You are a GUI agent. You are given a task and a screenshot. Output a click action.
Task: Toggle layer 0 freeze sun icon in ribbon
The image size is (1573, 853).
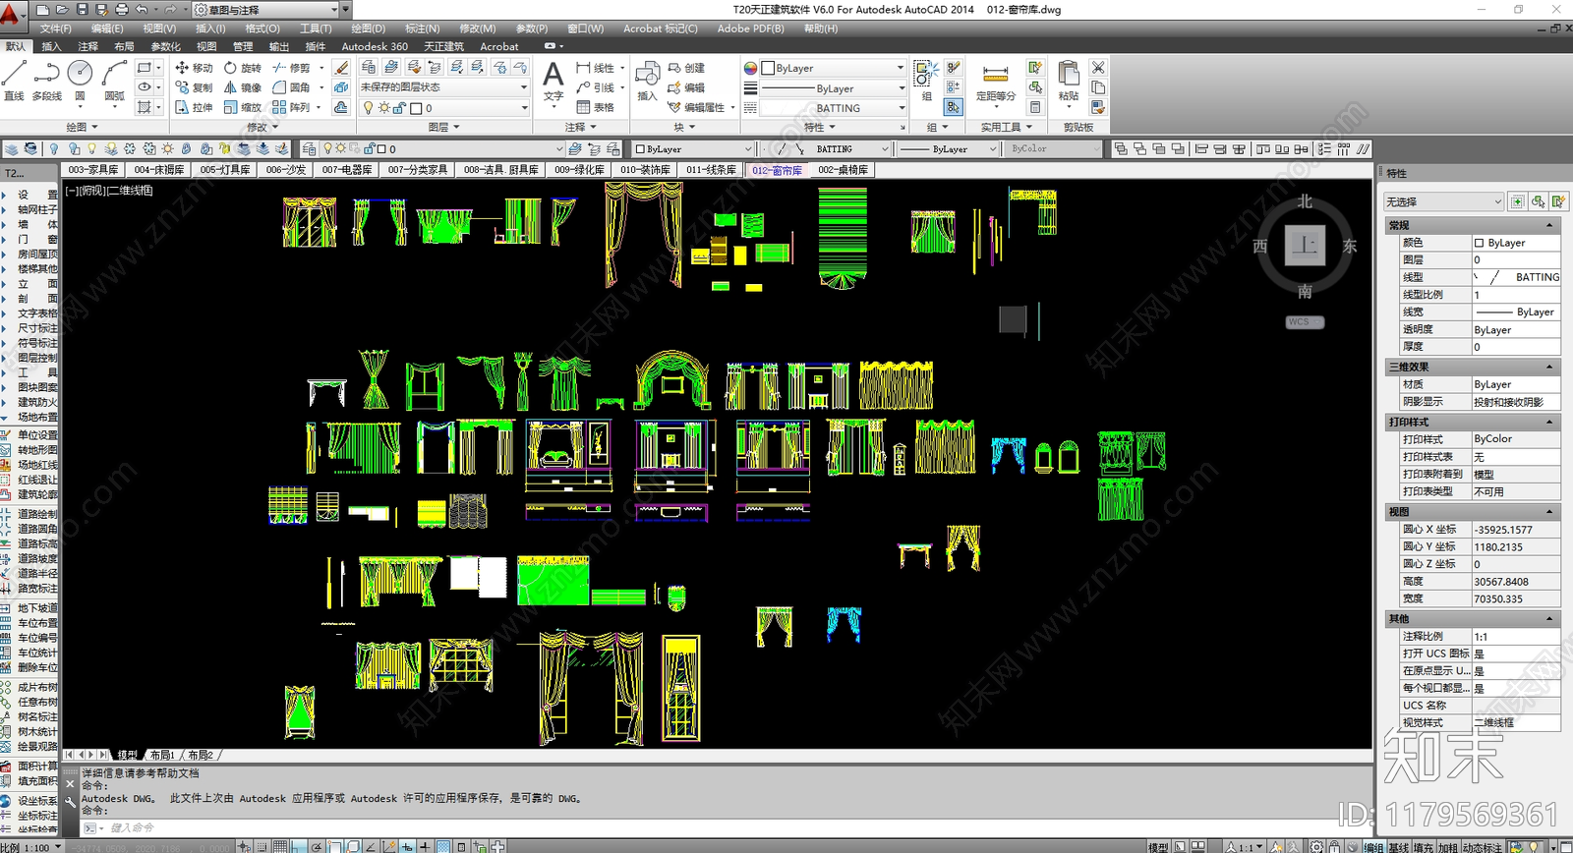(384, 108)
